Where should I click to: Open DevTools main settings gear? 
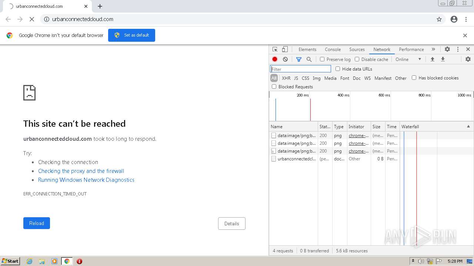[x=447, y=49]
